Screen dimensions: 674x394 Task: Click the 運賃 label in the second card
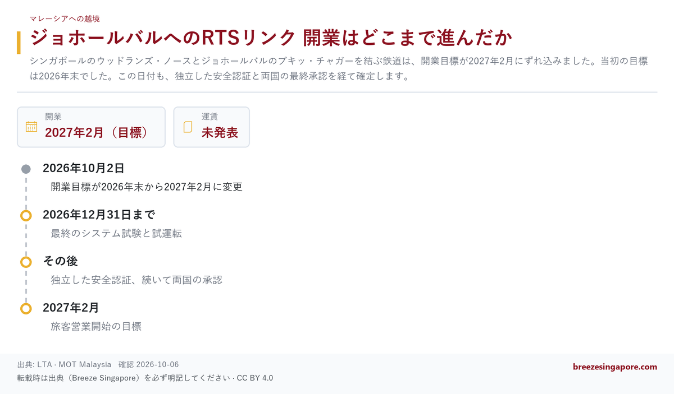tap(210, 117)
